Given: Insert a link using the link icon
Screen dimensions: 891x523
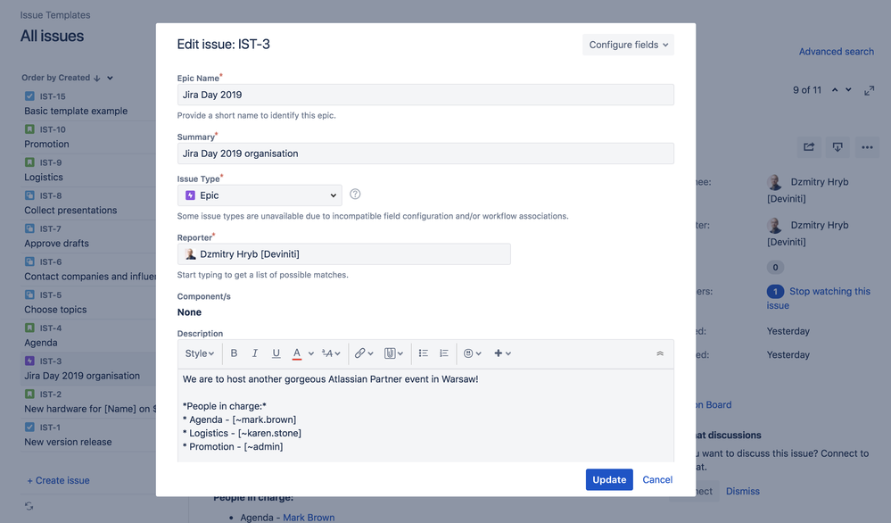Looking at the screenshot, I should [362, 353].
